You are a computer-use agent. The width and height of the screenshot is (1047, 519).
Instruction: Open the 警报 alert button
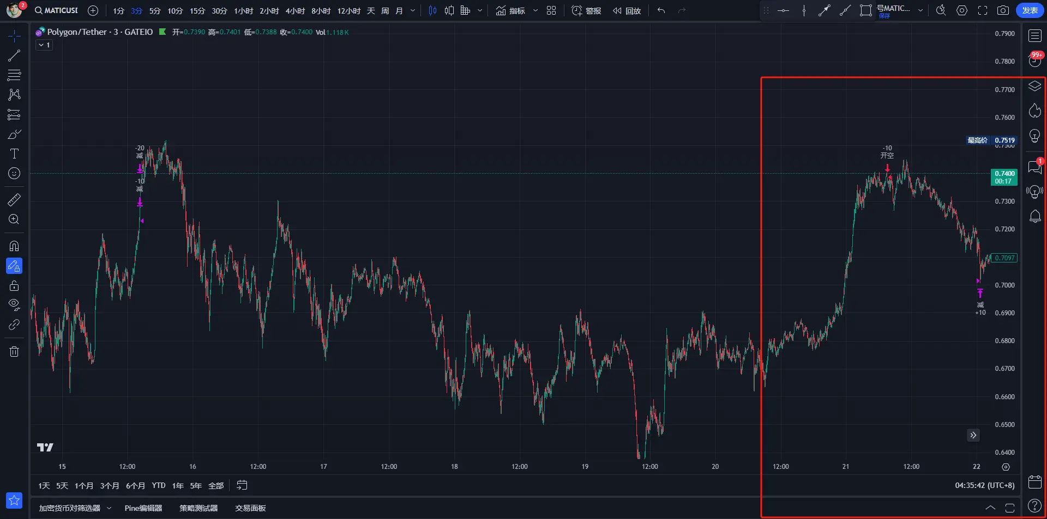[586, 11]
